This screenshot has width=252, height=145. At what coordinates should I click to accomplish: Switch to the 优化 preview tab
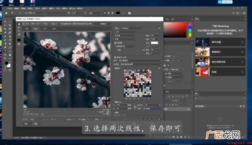[36, 29]
